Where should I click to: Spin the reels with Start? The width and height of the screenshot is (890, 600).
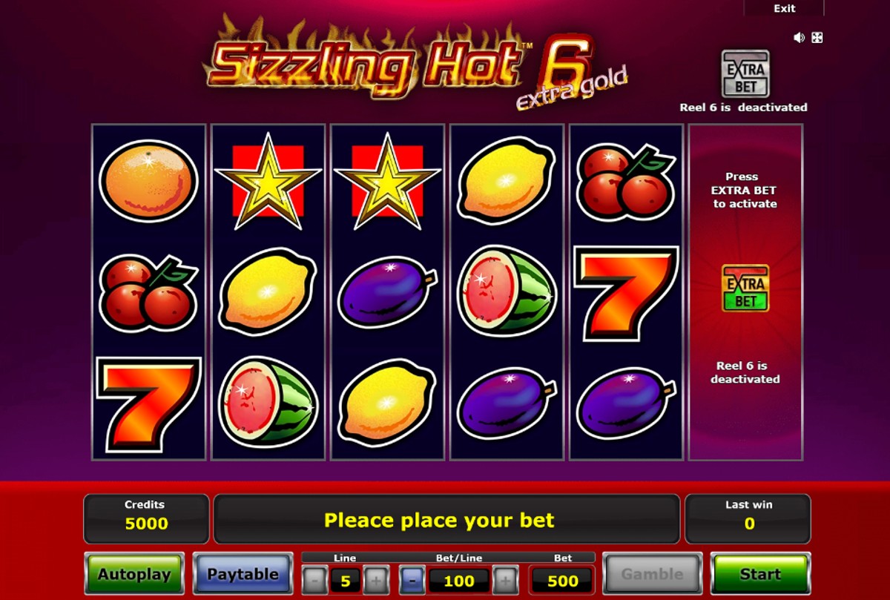point(760,574)
